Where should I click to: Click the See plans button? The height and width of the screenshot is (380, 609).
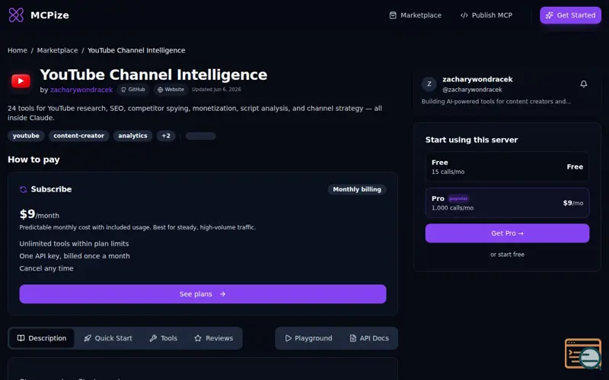tap(202, 294)
